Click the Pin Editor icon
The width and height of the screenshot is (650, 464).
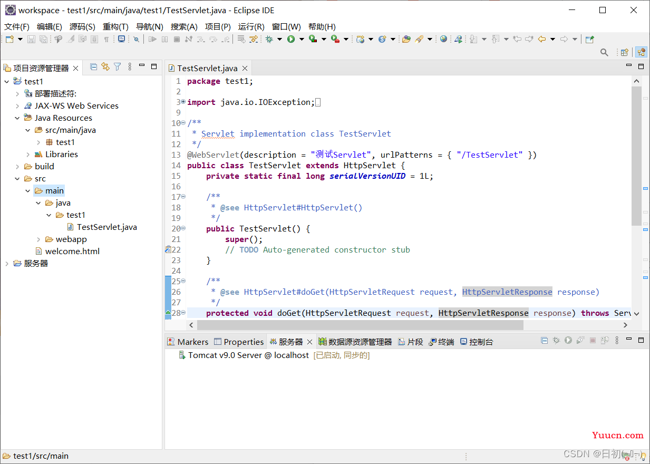[x=589, y=39]
